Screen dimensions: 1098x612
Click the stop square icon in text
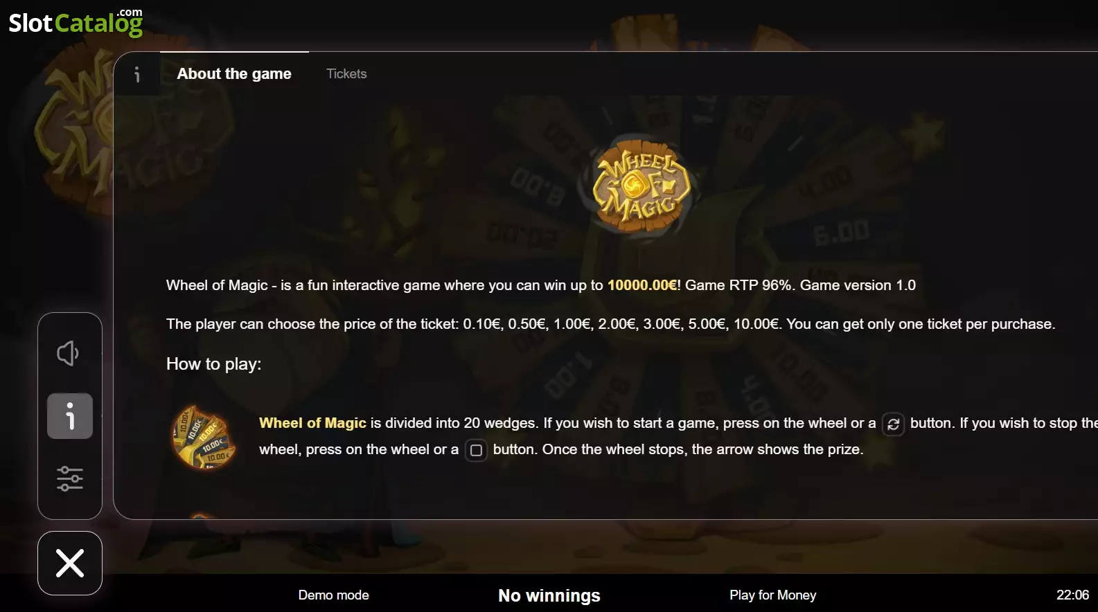(x=476, y=450)
